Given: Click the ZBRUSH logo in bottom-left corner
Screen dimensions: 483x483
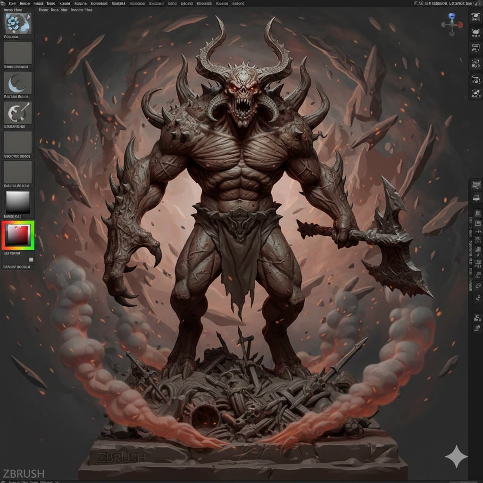Looking at the screenshot, I should coord(23,473).
